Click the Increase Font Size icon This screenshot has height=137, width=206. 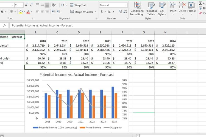click(x=26, y=5)
